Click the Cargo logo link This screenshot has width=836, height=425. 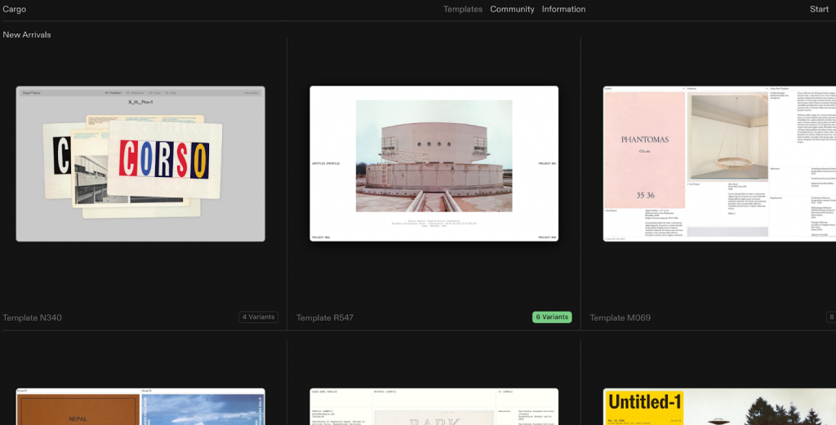[x=15, y=10]
